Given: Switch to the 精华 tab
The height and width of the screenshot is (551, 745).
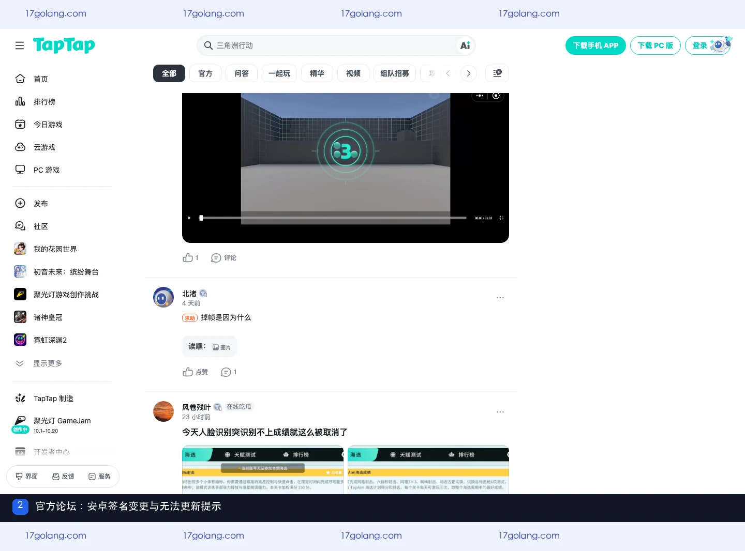Looking at the screenshot, I should point(317,73).
